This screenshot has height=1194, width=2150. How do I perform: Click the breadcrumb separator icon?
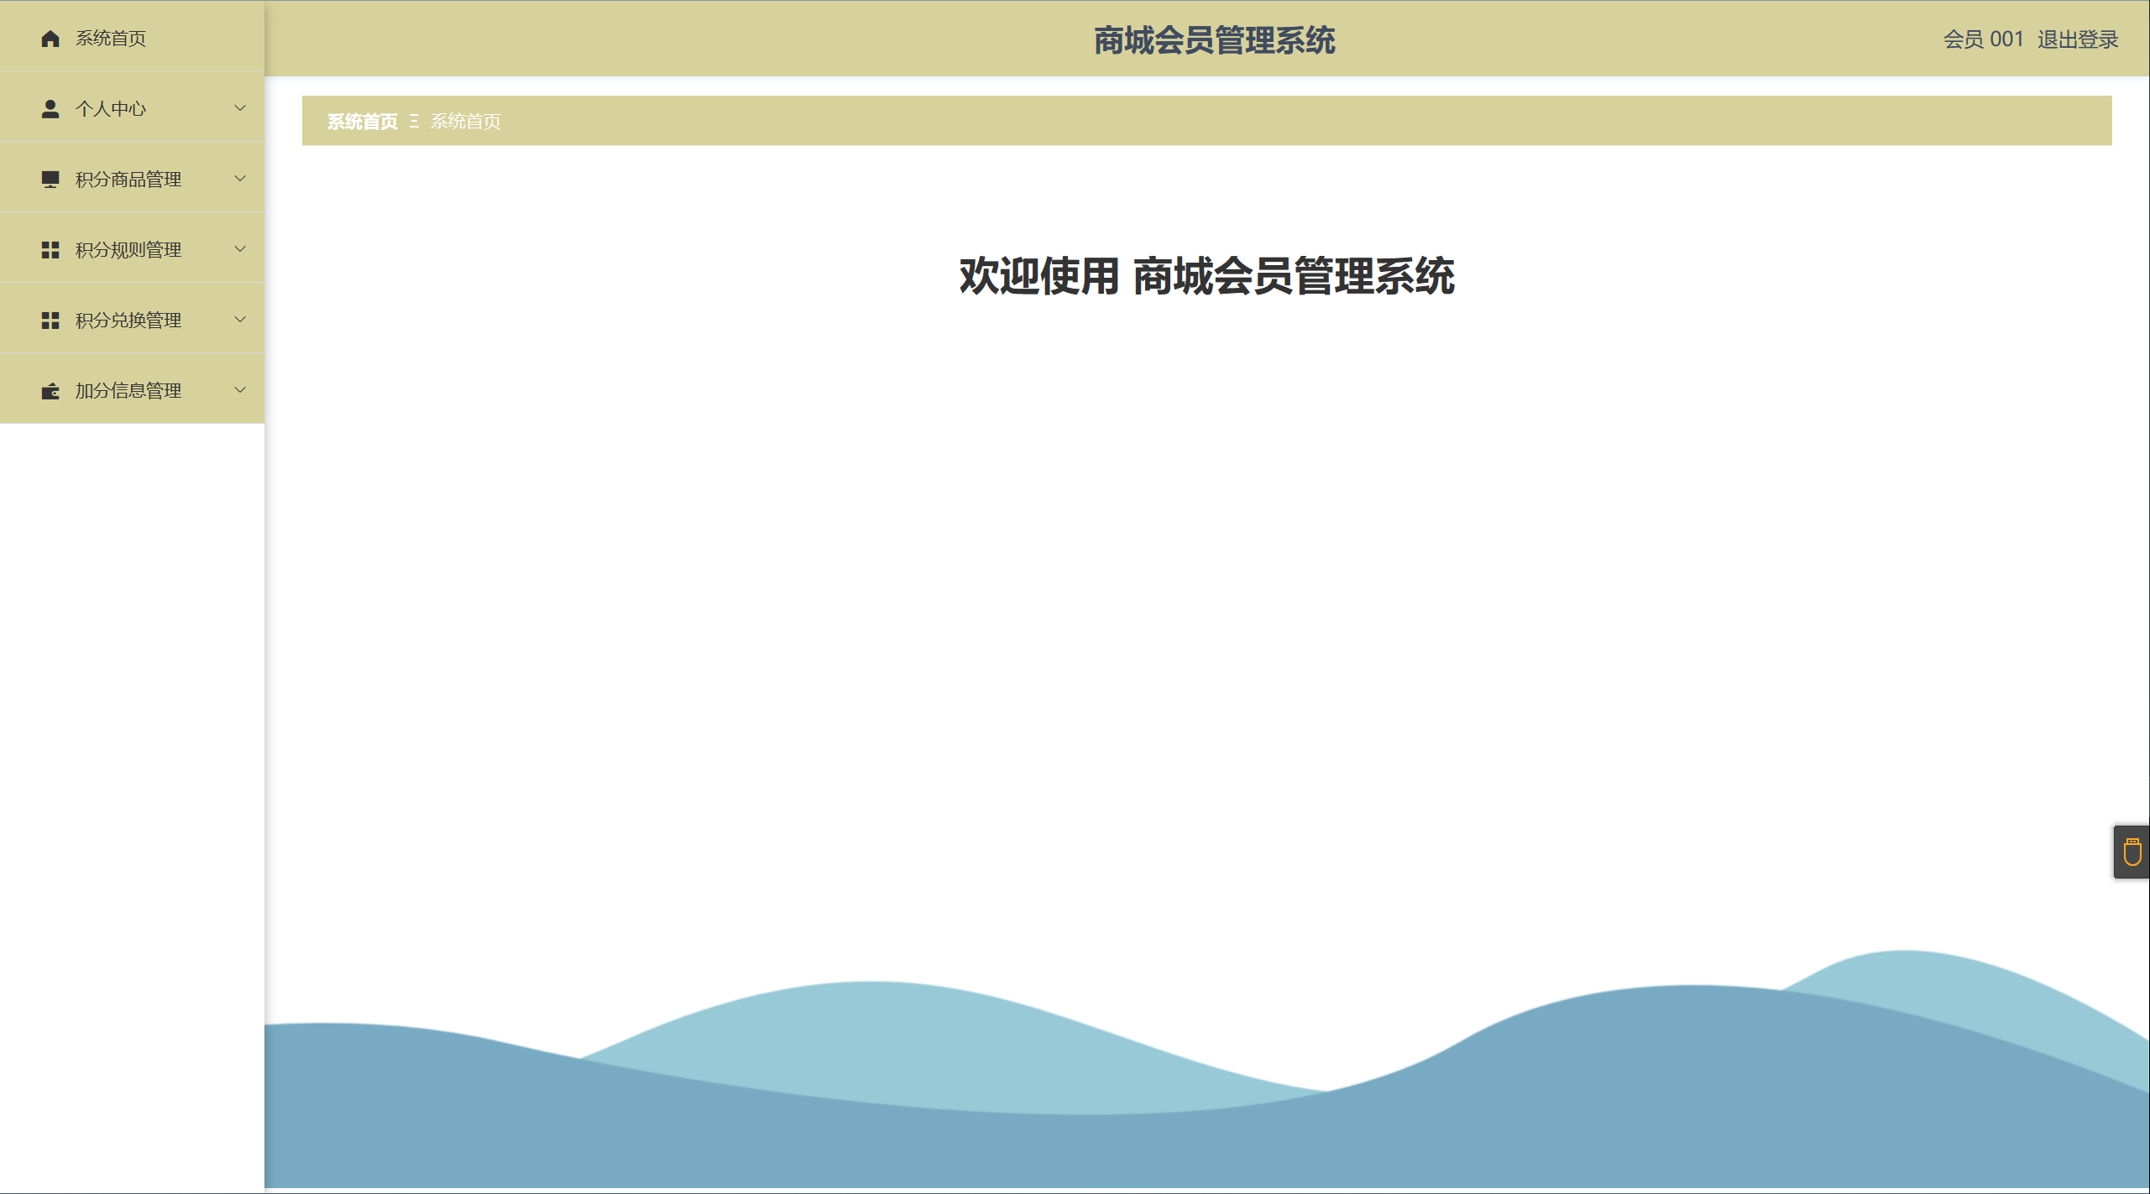click(414, 122)
